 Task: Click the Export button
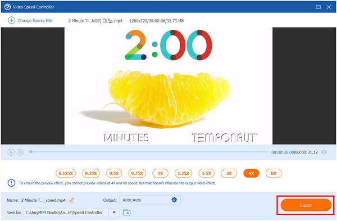[306, 205]
